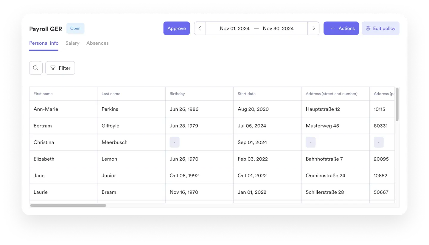The height and width of the screenshot is (245, 429).
Task: Click birthday cell Jun 26, 1986
Action: [199, 109]
